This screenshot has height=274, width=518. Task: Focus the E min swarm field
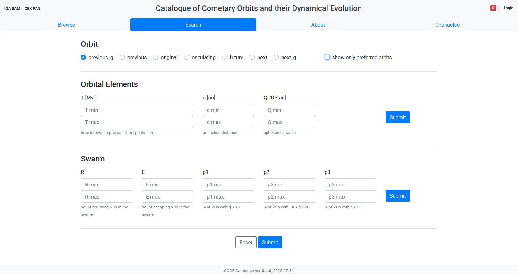(x=167, y=184)
